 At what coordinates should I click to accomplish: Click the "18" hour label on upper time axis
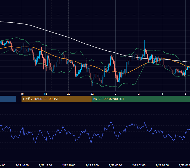click(x=45, y=94)
